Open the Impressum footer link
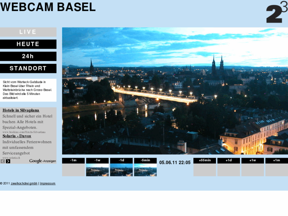The width and height of the screenshot is (288, 216). [x=48, y=184]
